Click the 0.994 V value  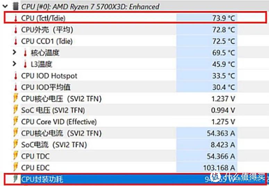coord(223,110)
